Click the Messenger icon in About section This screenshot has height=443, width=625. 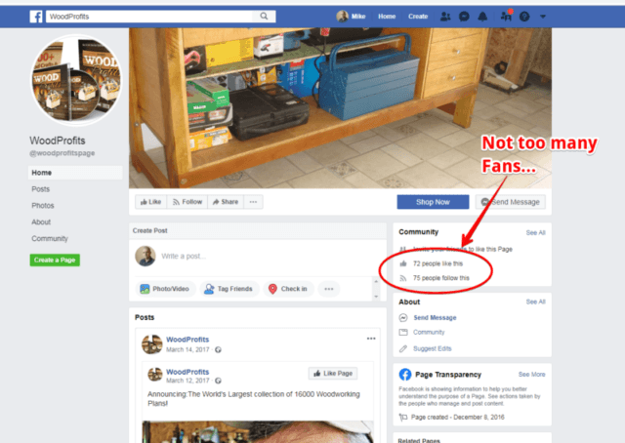coord(403,317)
